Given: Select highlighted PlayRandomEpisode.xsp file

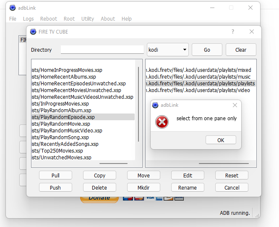Looking at the screenshot, I should pos(83,117).
